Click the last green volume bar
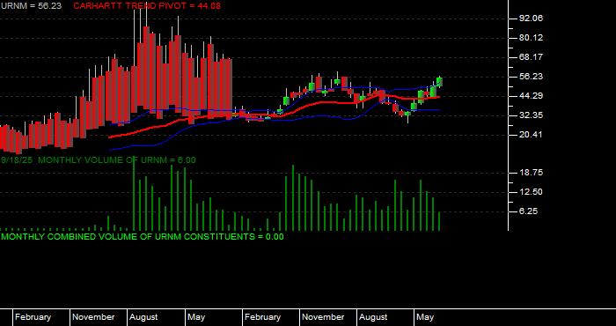This screenshot has width=616, height=326. coord(439,221)
